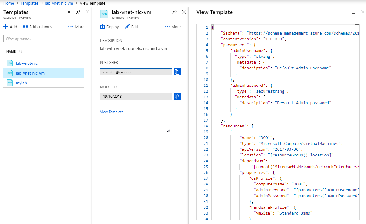Maximize the View Template blade
Viewport: 366px width, 224px height.
pos(353,12)
